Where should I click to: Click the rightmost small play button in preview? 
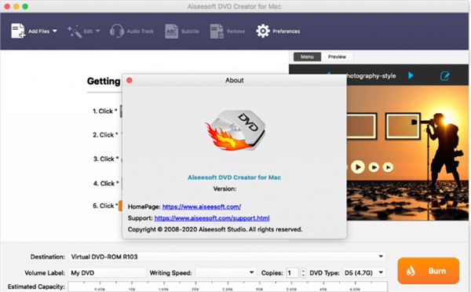(388, 167)
